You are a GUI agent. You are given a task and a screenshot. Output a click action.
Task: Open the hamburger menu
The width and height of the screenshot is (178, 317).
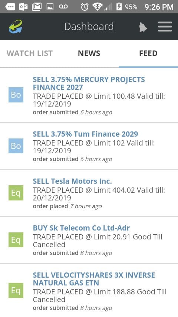tap(165, 27)
